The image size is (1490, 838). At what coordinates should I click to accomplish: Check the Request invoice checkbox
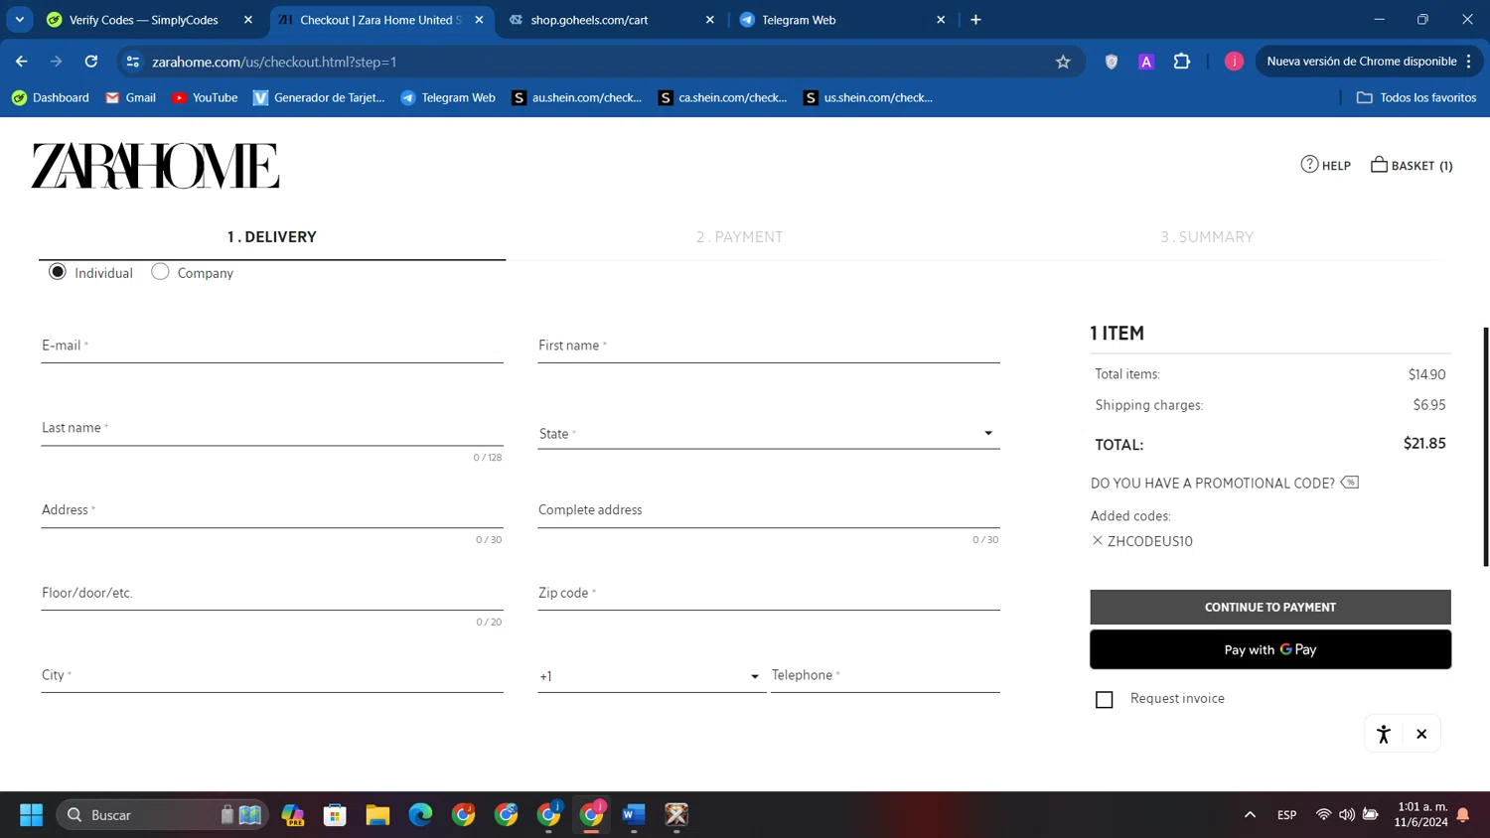pos(1104,700)
